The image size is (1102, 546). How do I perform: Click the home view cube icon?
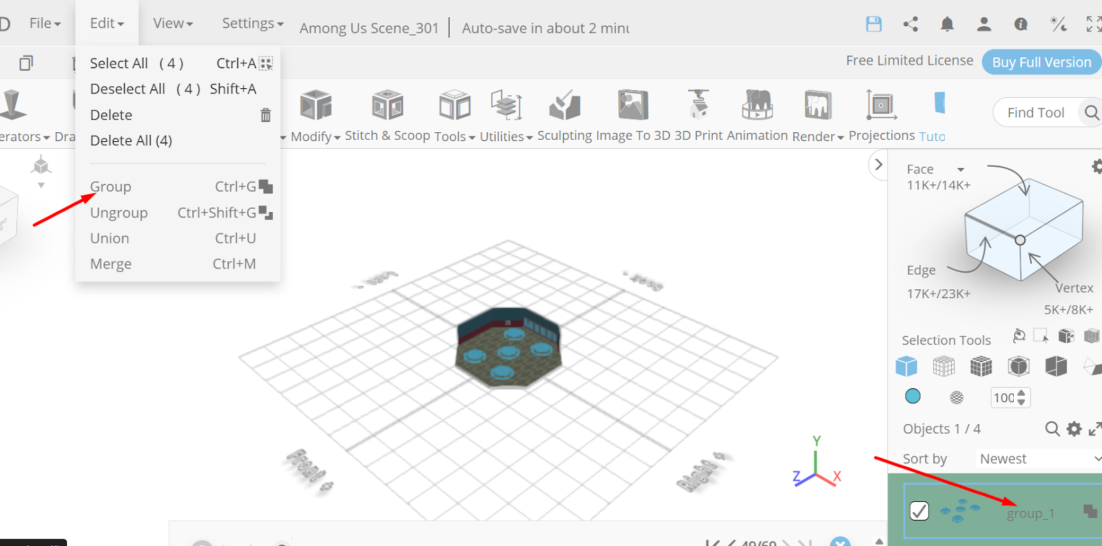pos(41,166)
